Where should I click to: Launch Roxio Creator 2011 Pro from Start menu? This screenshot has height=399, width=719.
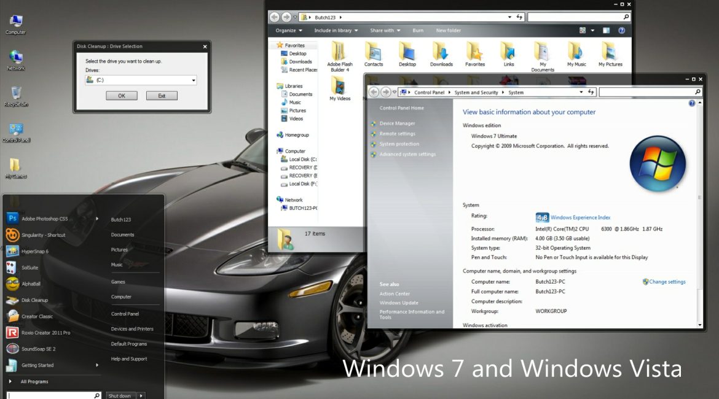click(x=46, y=333)
